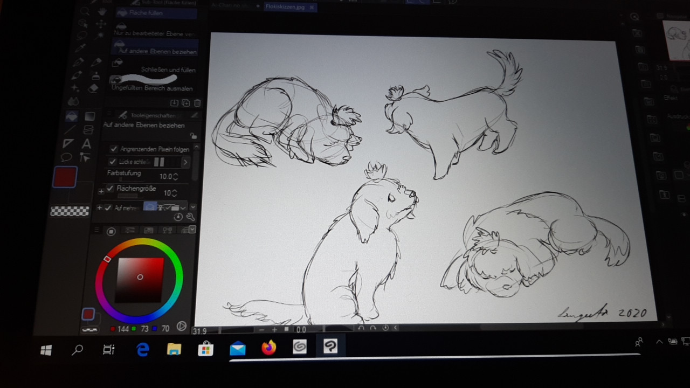Viewport: 690px width, 388px height.
Task: Disable the 'Lücke schließen' checkbox
Action: tap(112, 162)
